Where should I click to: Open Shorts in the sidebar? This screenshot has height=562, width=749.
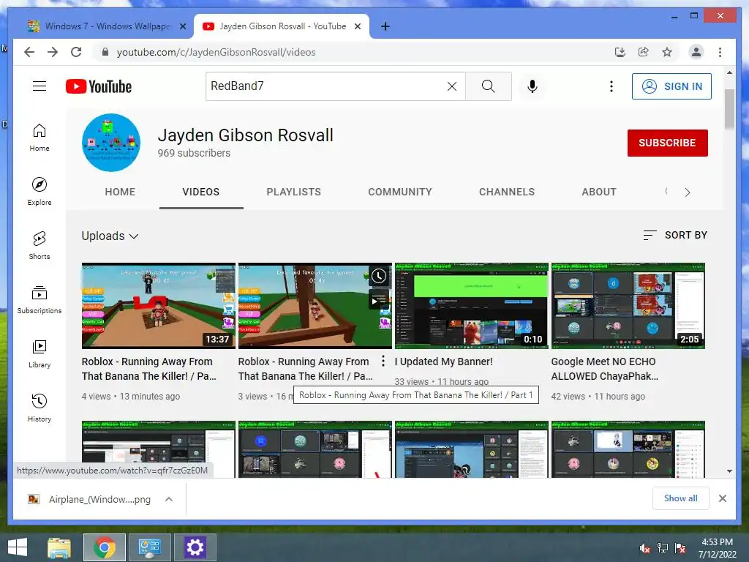point(39,246)
